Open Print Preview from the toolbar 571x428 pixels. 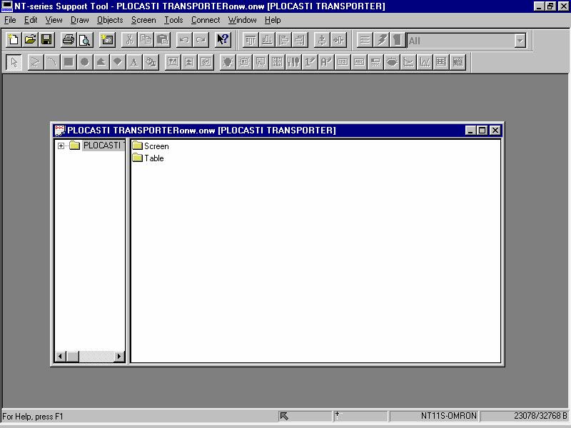tap(85, 40)
